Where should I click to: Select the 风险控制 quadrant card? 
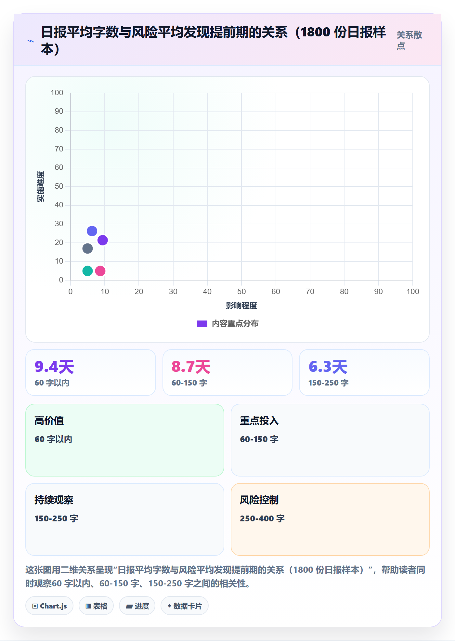click(x=330, y=519)
